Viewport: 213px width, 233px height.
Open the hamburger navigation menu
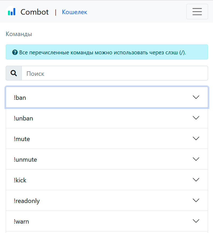[x=197, y=12]
